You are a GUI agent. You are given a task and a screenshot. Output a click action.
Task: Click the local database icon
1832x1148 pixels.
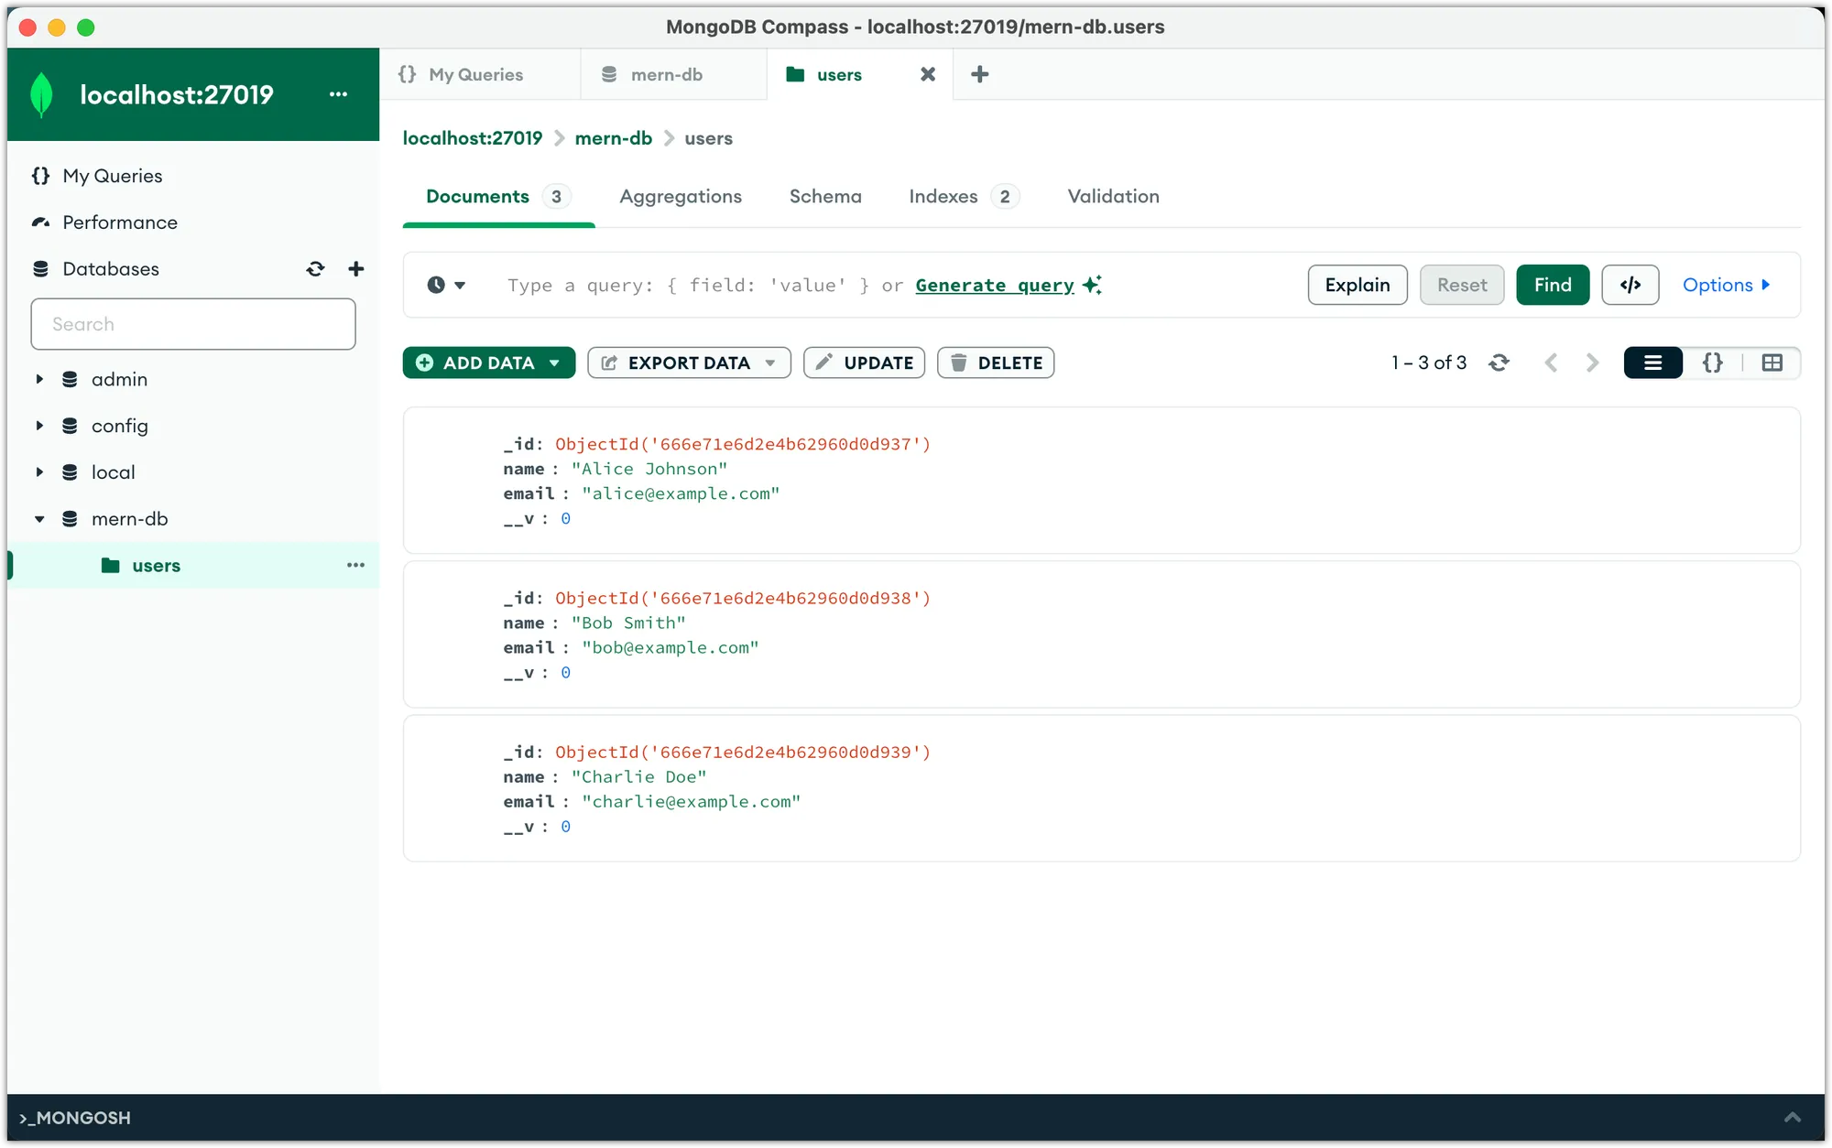click(70, 472)
